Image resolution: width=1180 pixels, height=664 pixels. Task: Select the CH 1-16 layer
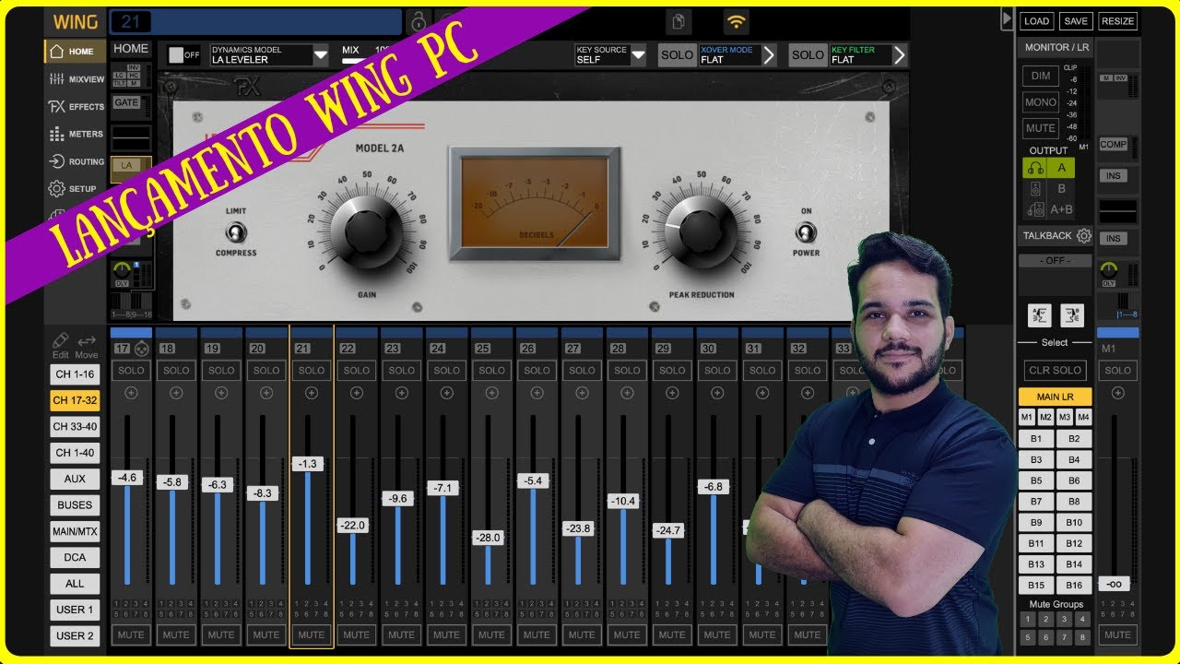click(75, 374)
